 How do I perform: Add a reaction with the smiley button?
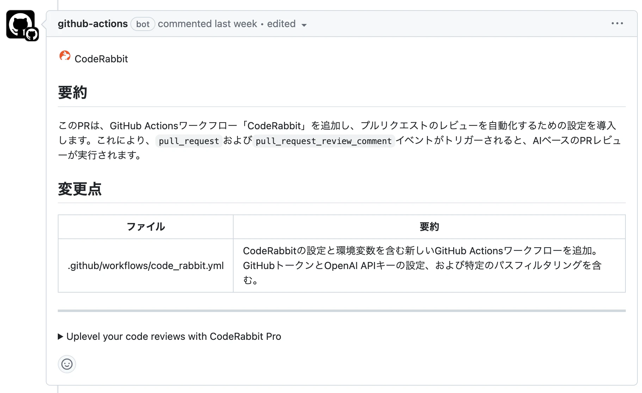pyautogui.click(x=67, y=364)
